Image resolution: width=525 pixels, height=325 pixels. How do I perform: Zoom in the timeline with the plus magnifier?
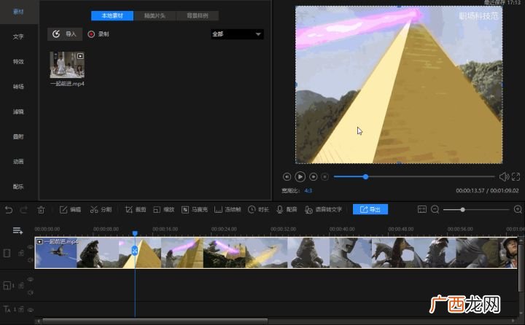click(x=518, y=210)
